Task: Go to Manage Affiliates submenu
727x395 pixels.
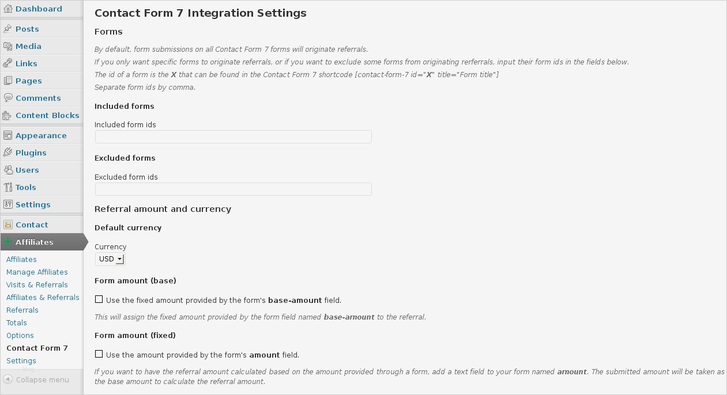Action: (37, 272)
